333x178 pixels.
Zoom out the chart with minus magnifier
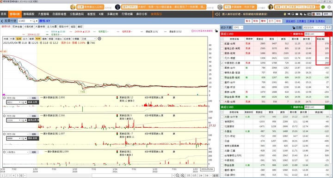tap(177, 175)
